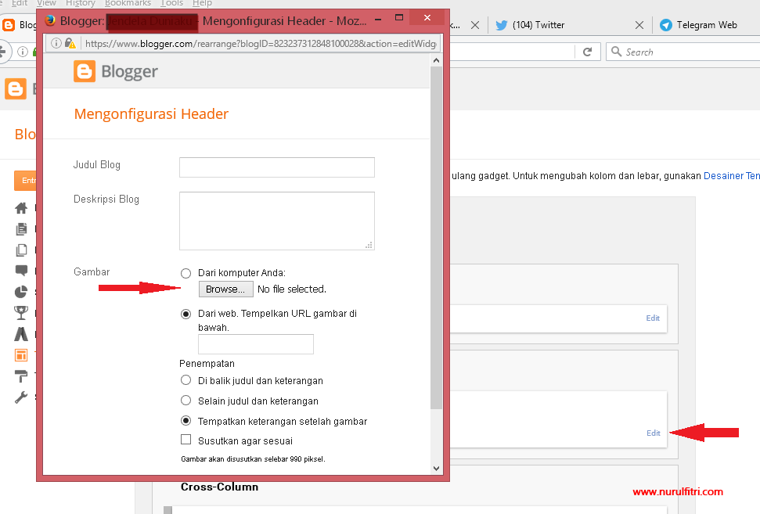Open the Settings wrench icon in sidebar

(21, 397)
